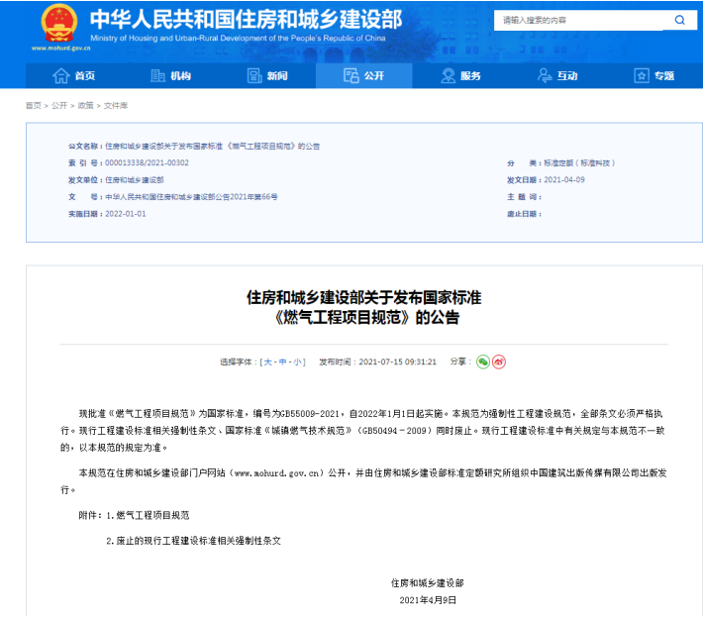Viewport: 703px width, 620px height.
Task: Select small font size 小
Action: pos(298,362)
